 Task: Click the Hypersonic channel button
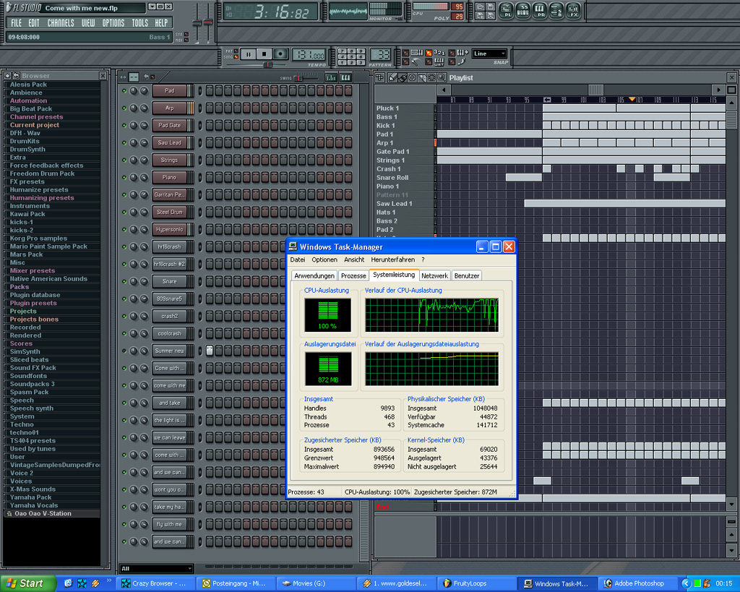(169, 229)
